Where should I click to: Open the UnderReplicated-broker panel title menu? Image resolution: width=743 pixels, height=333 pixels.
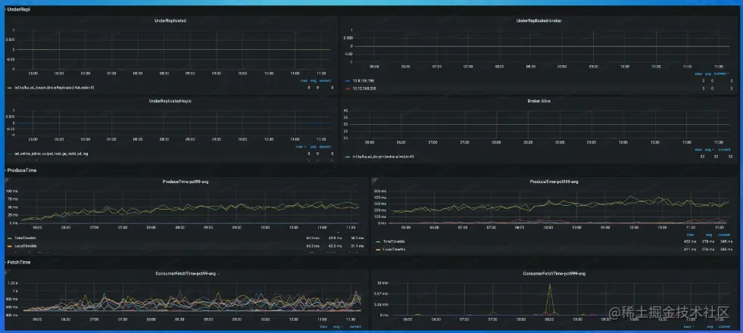[539, 21]
